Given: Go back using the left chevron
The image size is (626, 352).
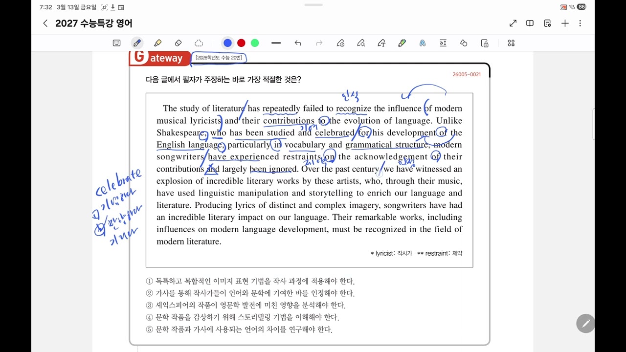Looking at the screenshot, I should 45,23.
